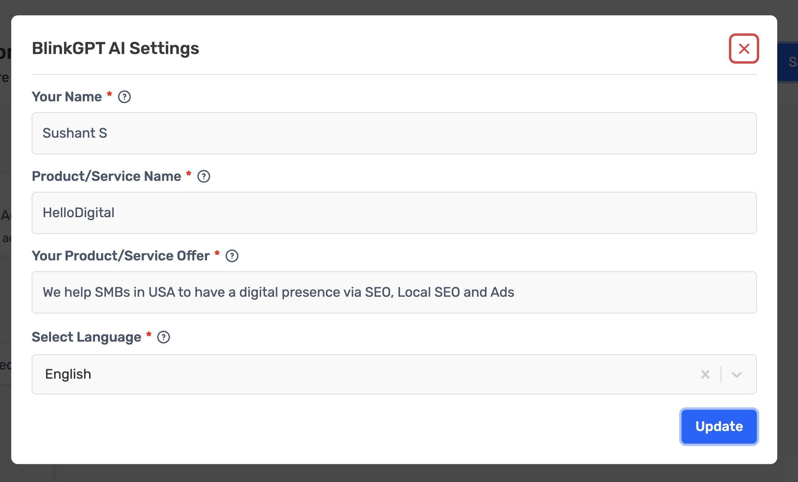Click into the product/service offer field
This screenshot has height=482, width=798.
point(394,292)
